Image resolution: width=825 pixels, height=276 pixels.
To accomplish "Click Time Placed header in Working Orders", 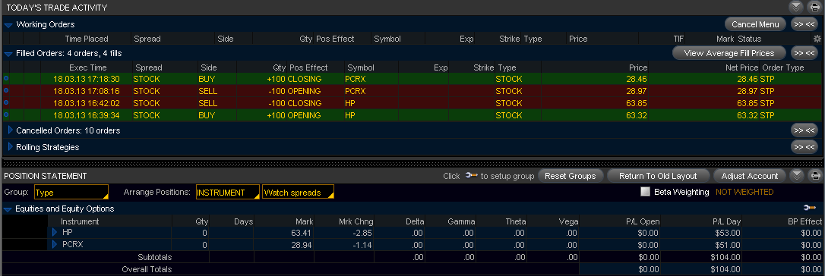I will click(x=87, y=39).
